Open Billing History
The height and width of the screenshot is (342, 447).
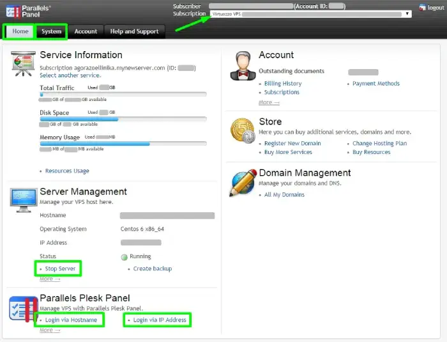[283, 83]
